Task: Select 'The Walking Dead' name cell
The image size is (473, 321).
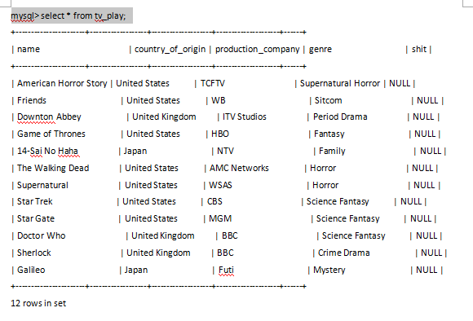Action: (x=53, y=168)
